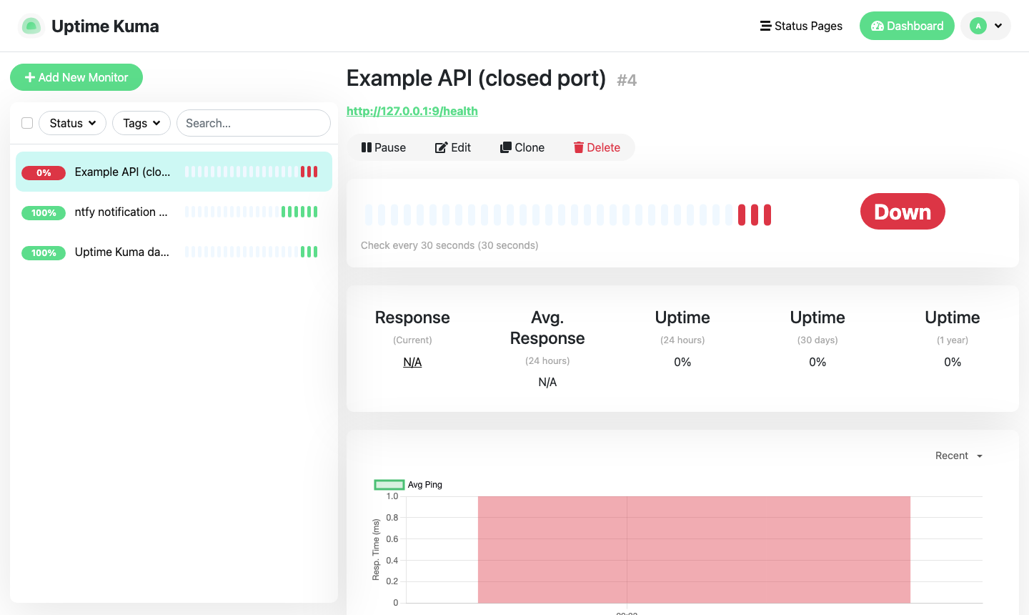Click the 0% badge on Example API

click(44, 172)
